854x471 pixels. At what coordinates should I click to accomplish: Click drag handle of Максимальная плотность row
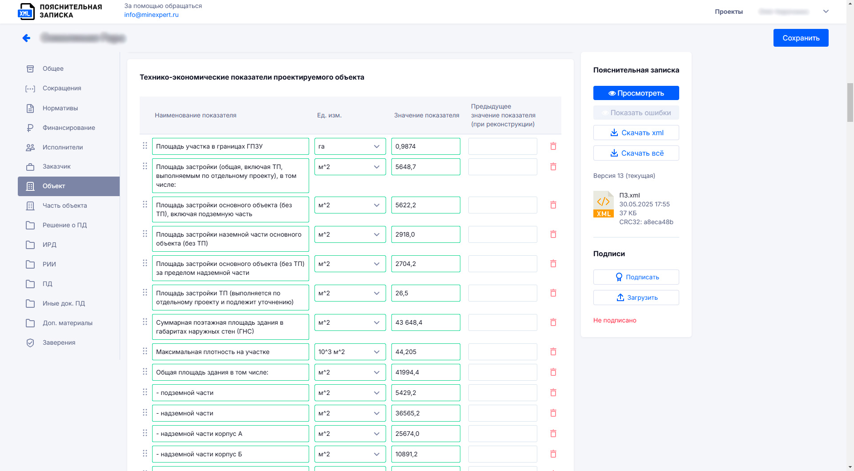point(145,351)
